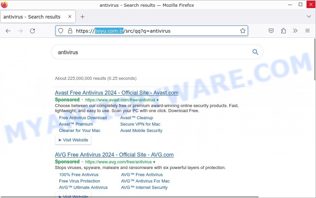Show more tools overflow chevron
The image size is (316, 198).
tap(295, 31)
